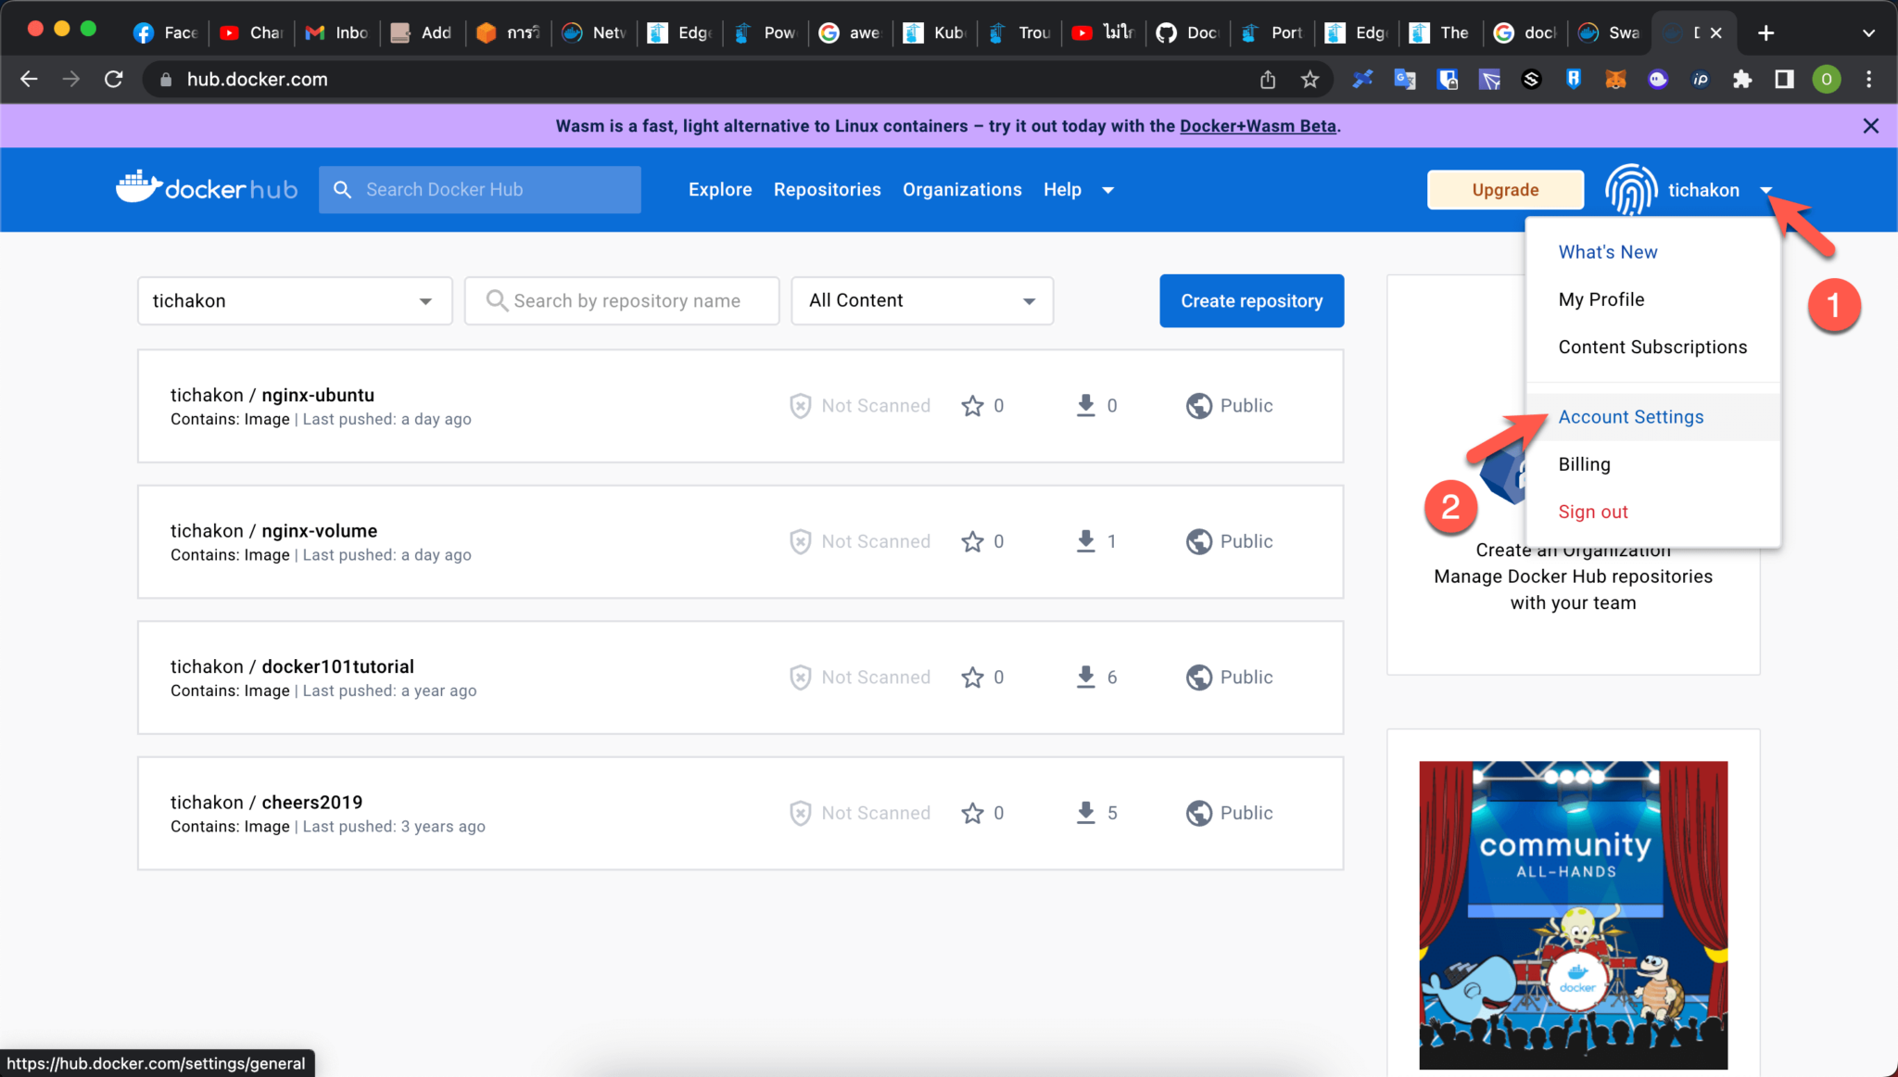Expand the Help menu arrow

coord(1107,190)
